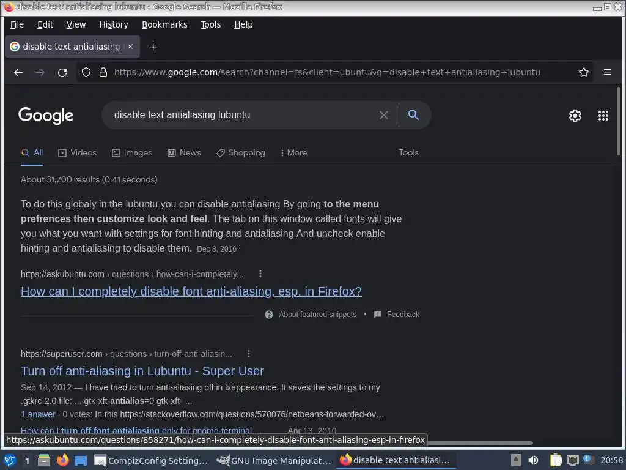Open the Google apps grid
The height and width of the screenshot is (470, 626).
click(603, 116)
